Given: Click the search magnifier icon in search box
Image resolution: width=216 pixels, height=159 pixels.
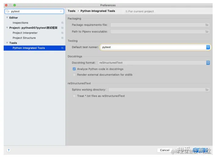Looking at the screenshot, I should 8,11.
